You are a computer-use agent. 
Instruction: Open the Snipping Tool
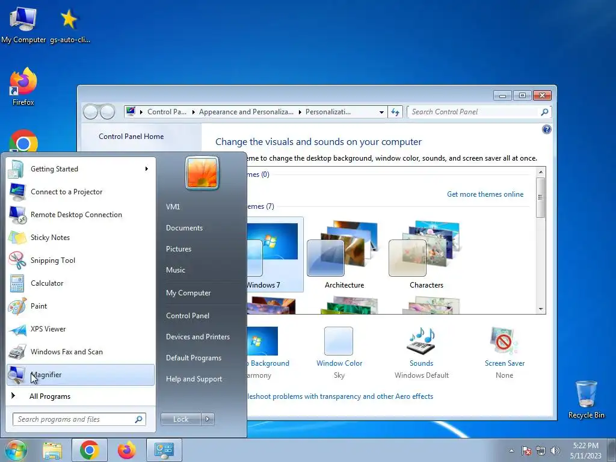click(80, 260)
